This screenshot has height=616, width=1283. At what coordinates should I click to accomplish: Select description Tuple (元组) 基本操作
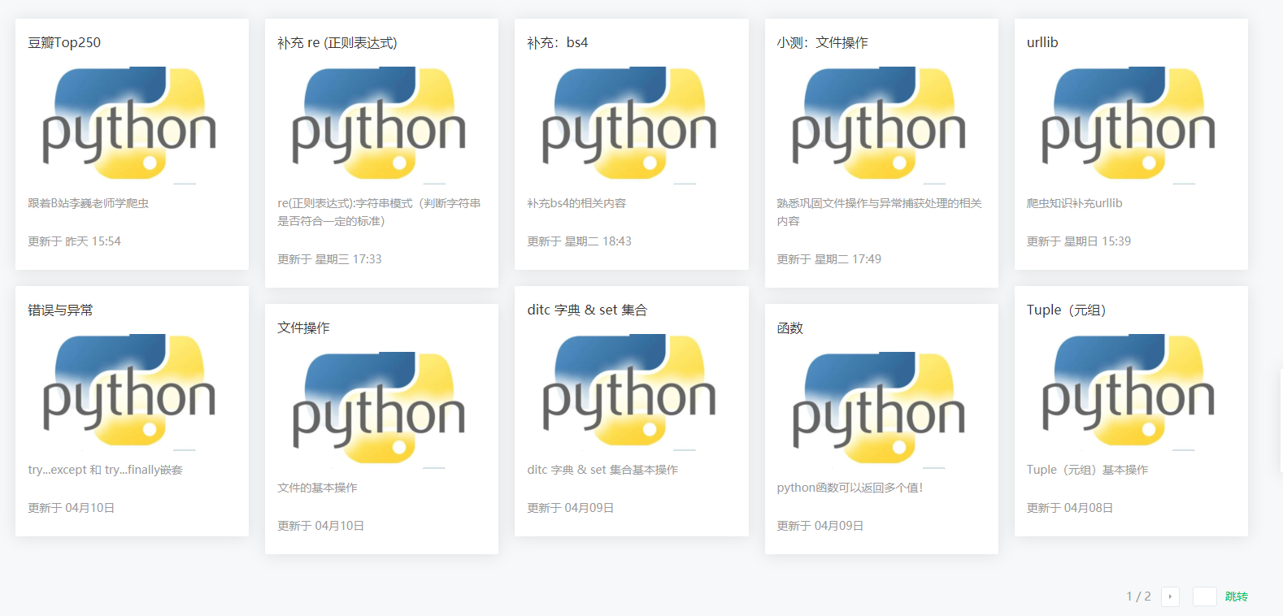1088,470
